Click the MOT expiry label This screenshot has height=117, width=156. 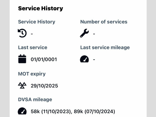32,74
